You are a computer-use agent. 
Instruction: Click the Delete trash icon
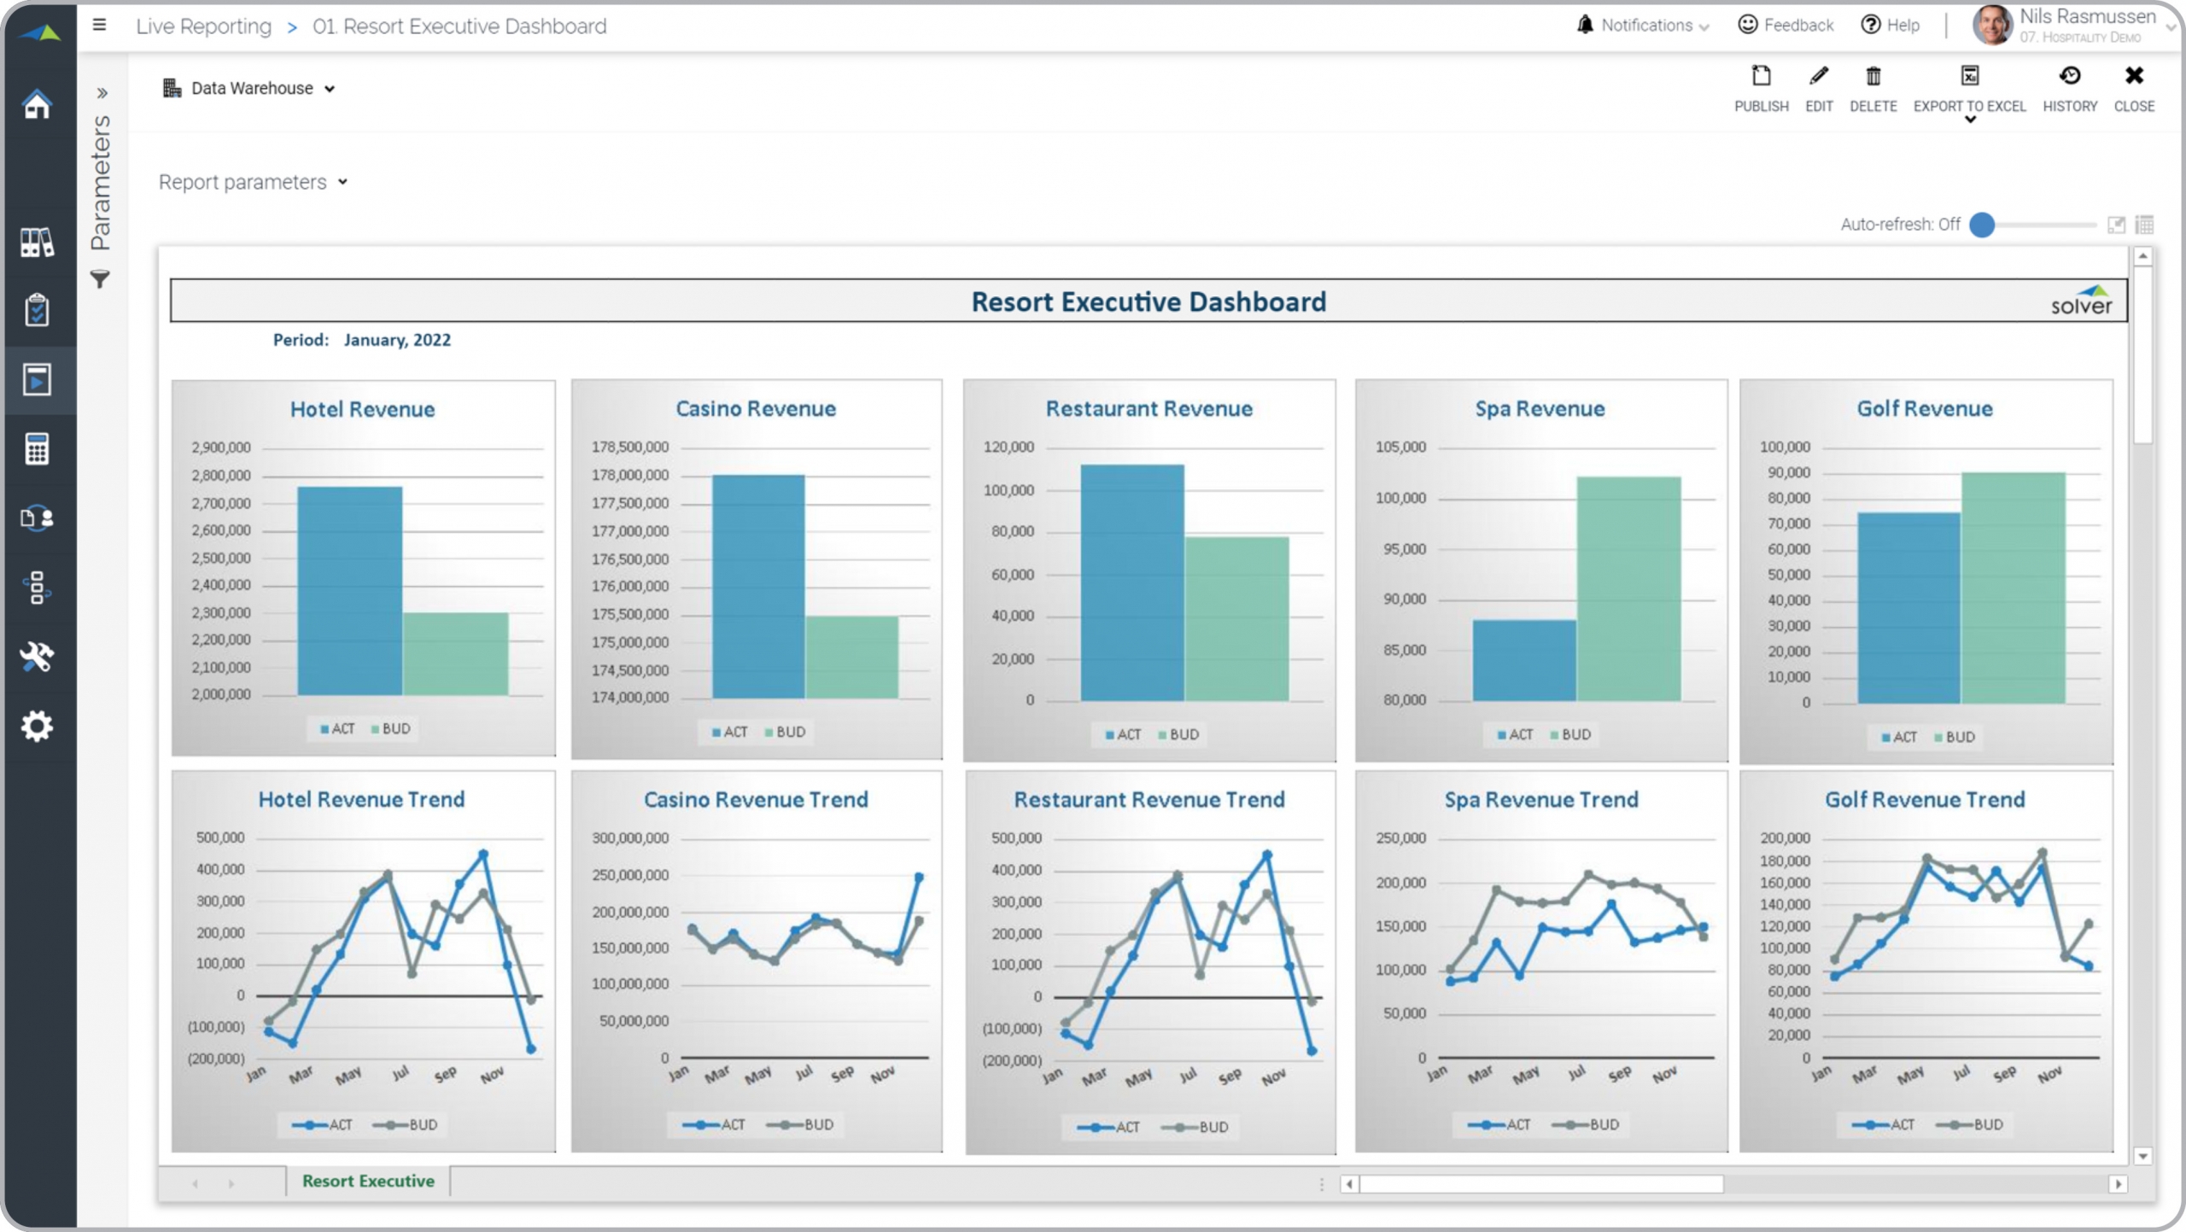click(x=1873, y=77)
